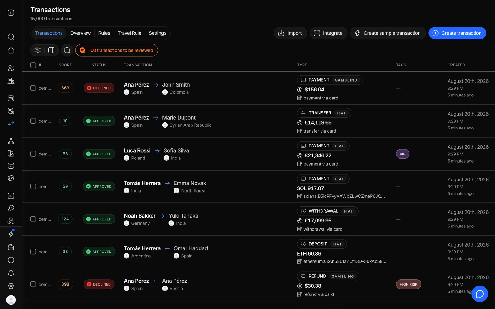Screen dimensions: 495x309
Task: Open the webhooks icon in the sidebar
Action: 11,221
